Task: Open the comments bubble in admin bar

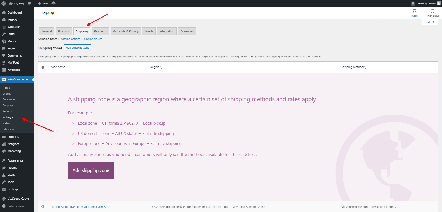Action: tap(29, 4)
